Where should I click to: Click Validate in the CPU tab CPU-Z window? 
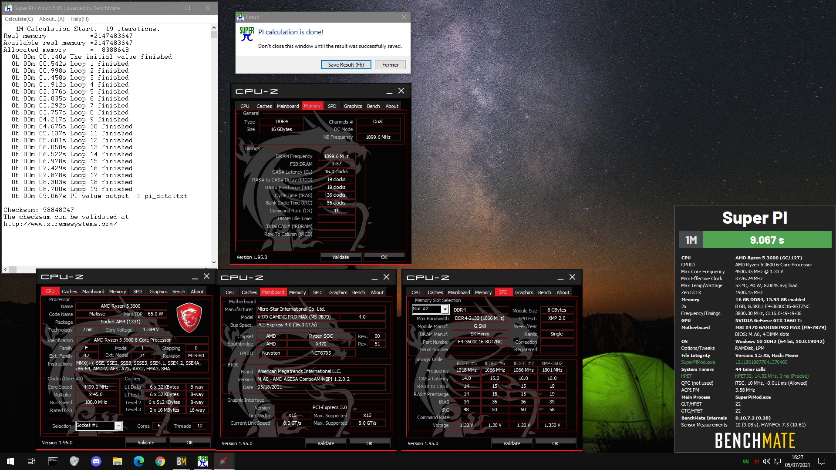point(146,443)
